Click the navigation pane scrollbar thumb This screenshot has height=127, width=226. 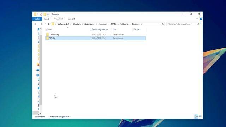click(x=41, y=70)
